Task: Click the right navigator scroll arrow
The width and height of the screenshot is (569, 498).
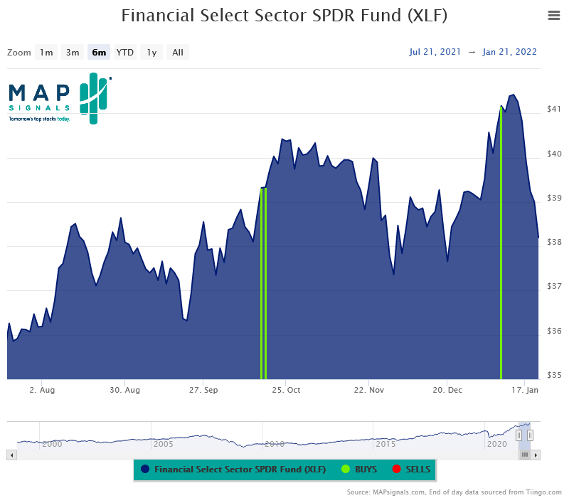Action: 537,455
